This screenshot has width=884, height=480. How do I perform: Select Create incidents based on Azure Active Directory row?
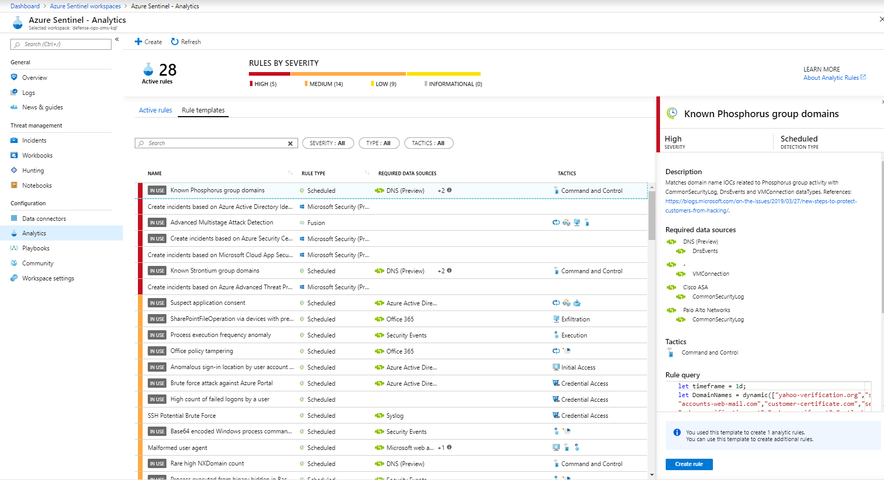392,206
